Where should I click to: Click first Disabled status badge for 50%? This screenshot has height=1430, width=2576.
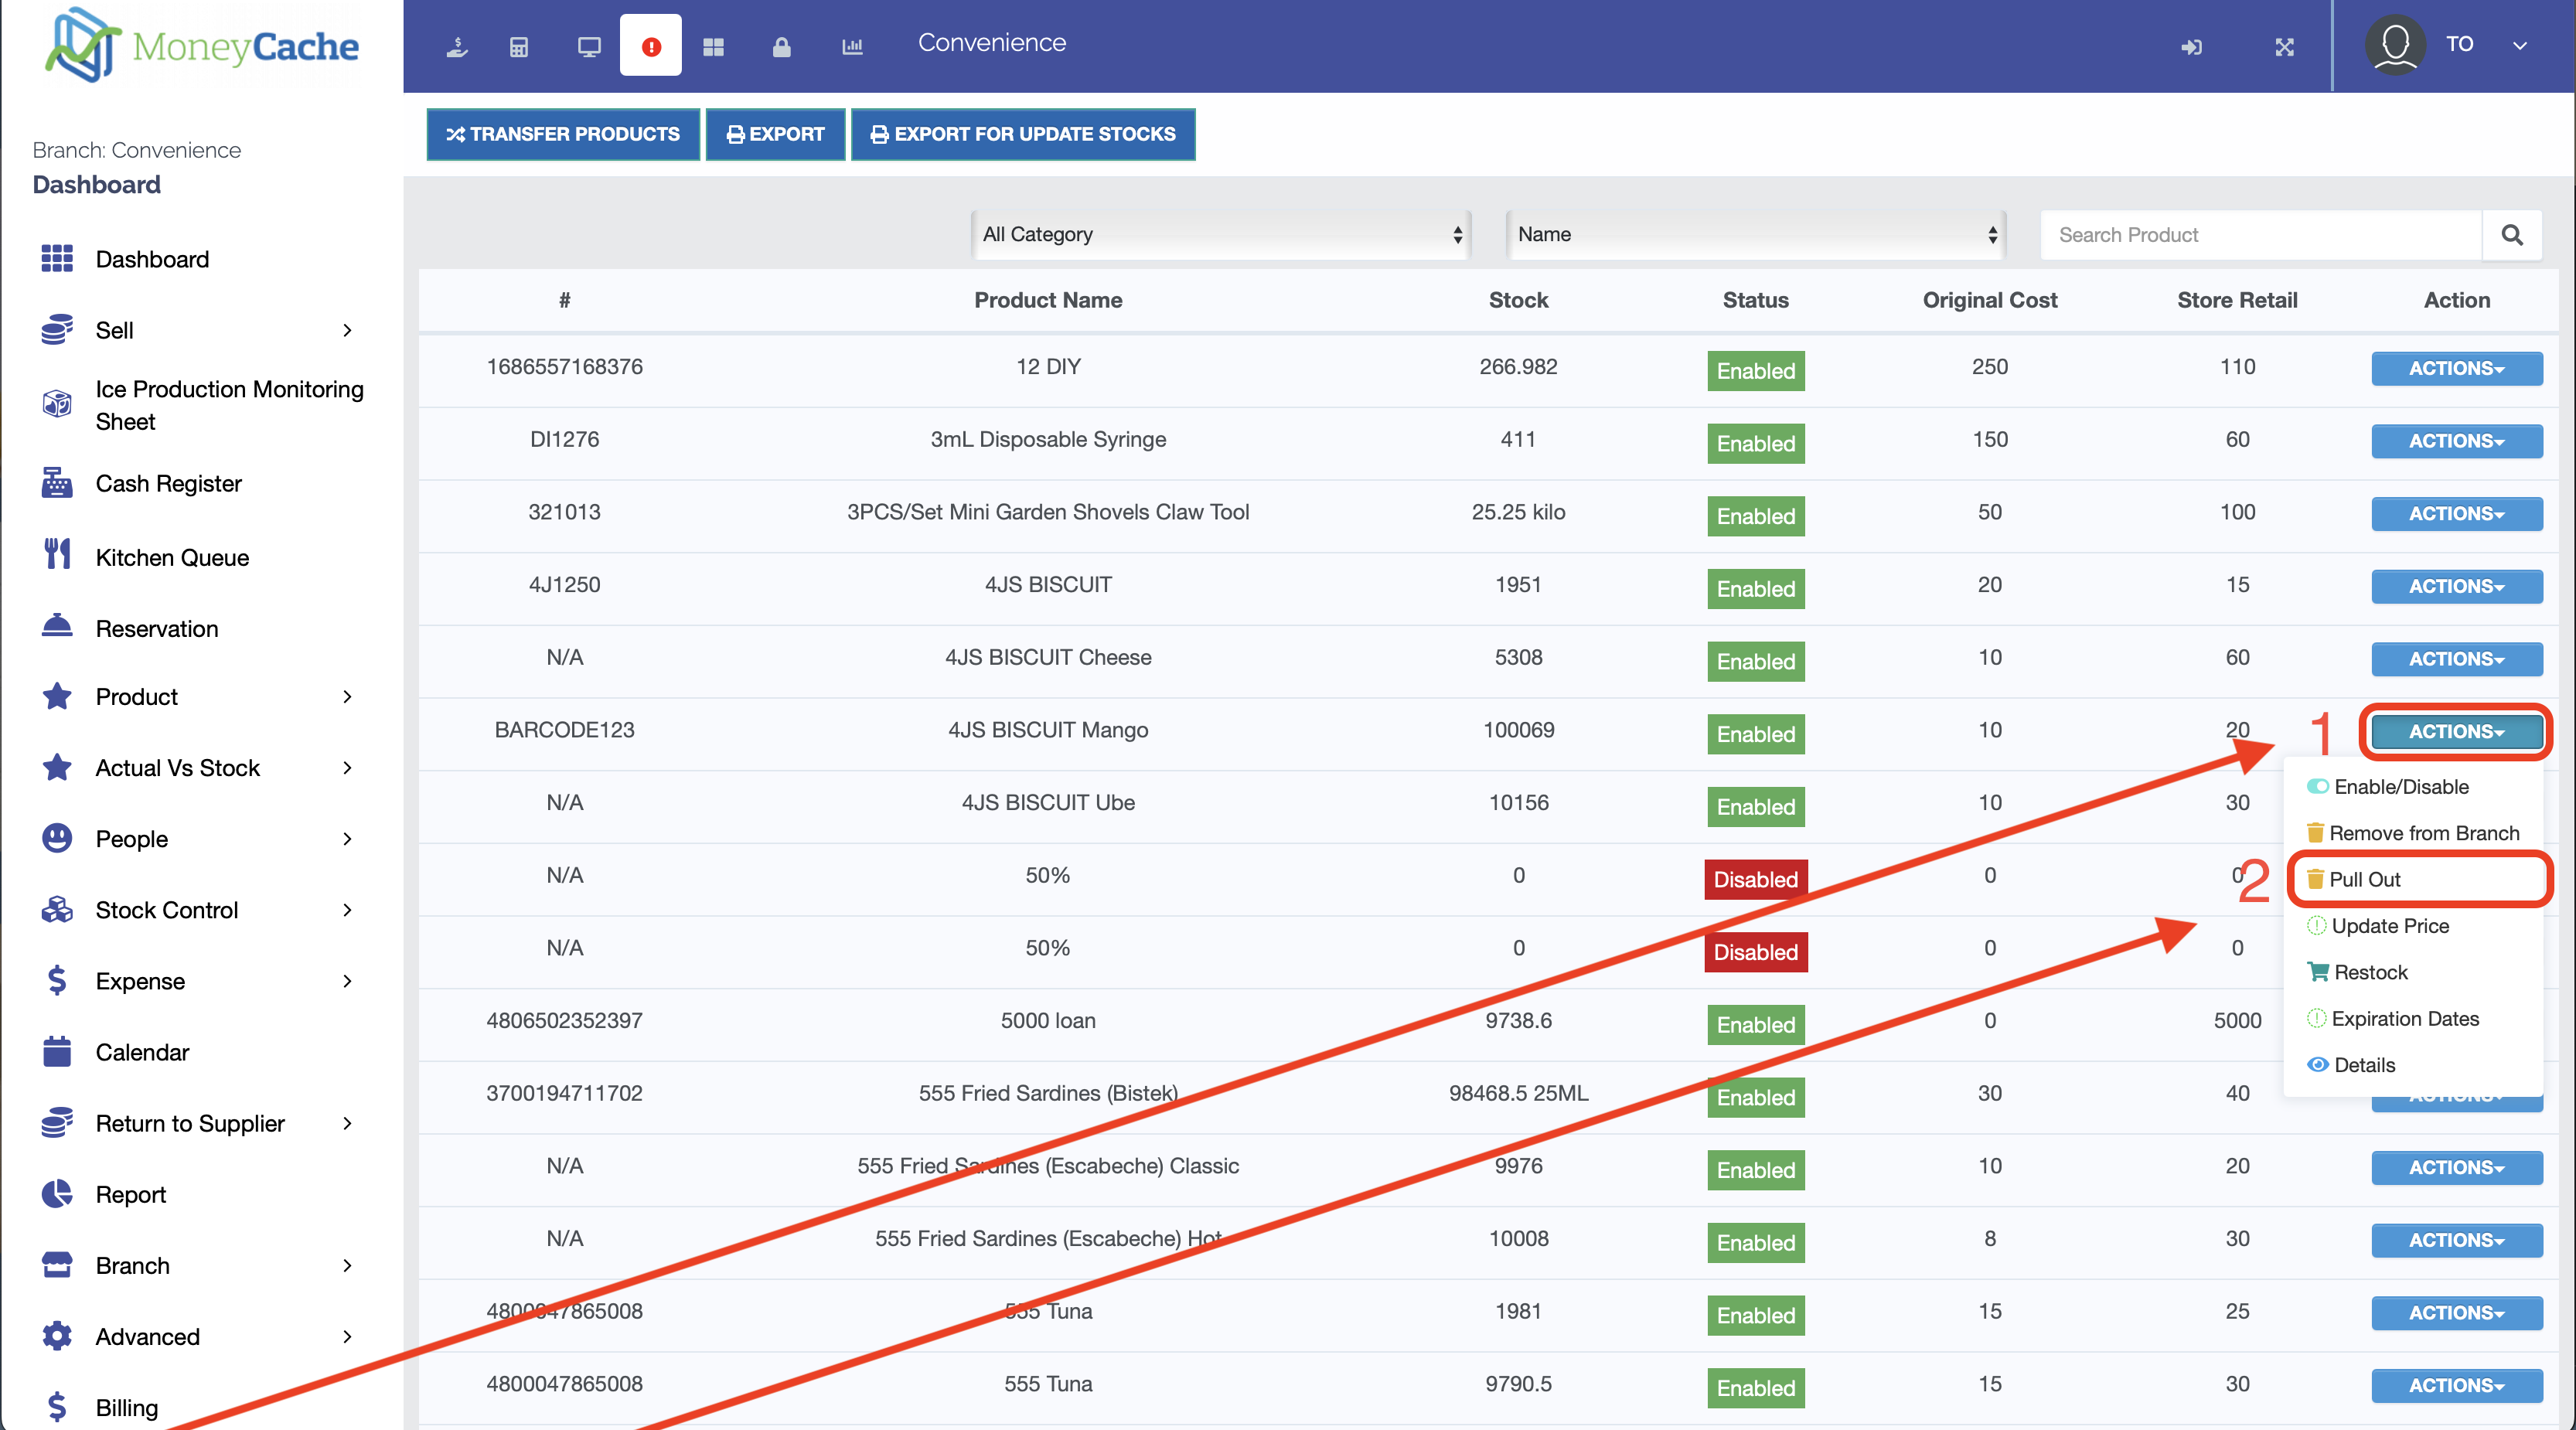pos(1755,879)
